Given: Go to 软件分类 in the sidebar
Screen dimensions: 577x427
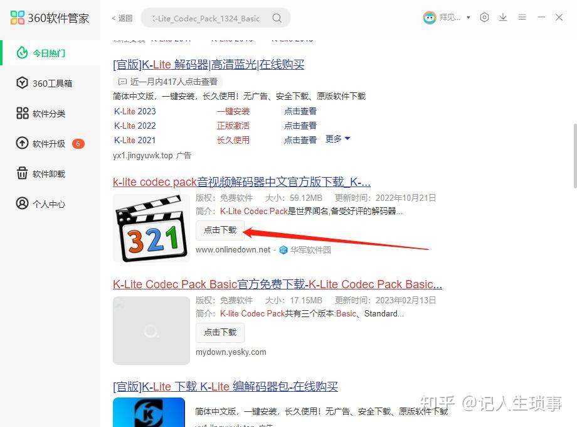Looking at the screenshot, I should tap(50, 113).
